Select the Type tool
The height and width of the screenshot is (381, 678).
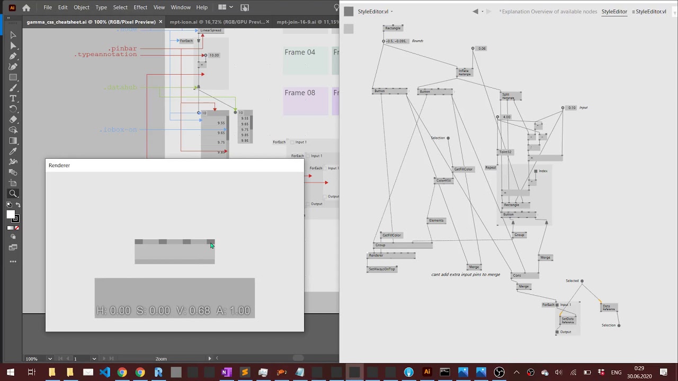13,98
